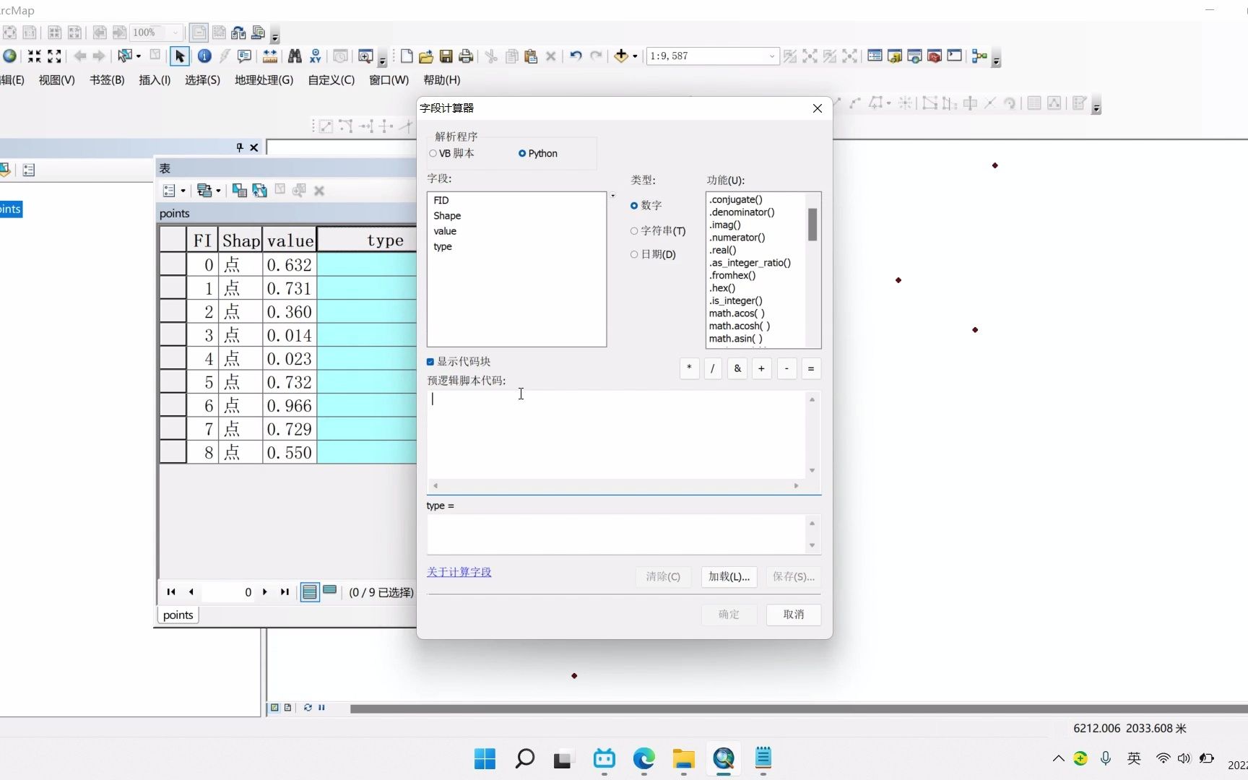Select the Identify tool in the toolbar
This screenshot has height=780, width=1248.
204,56
